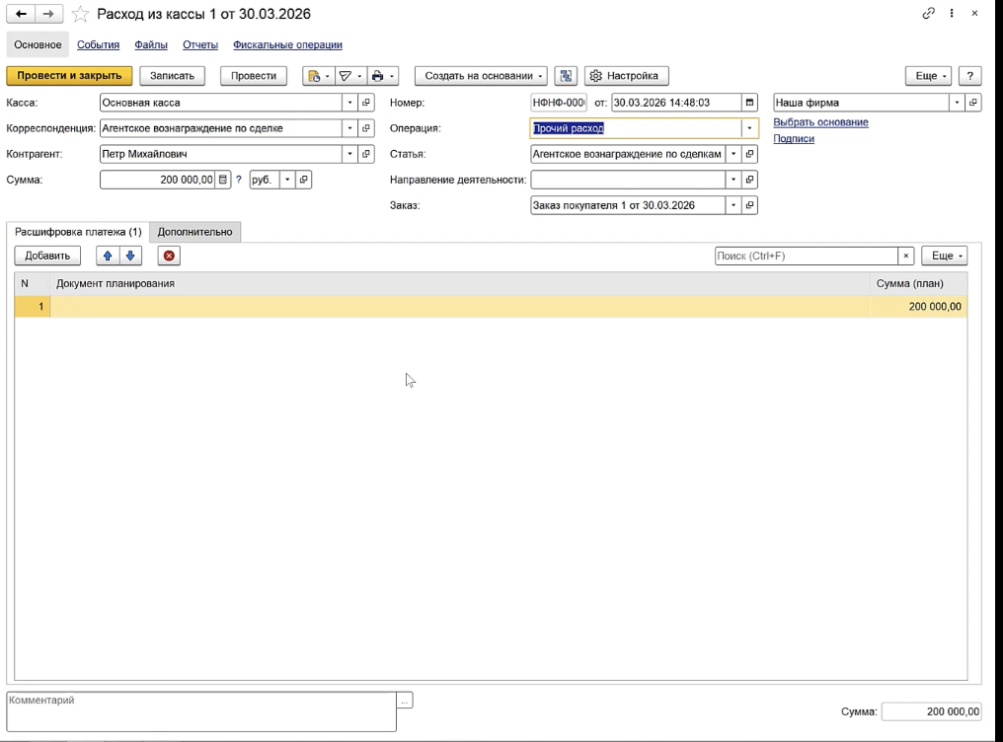Image resolution: width=1003 pixels, height=742 pixels.
Task: Click the Добавить row button
Action: pyautogui.click(x=47, y=256)
